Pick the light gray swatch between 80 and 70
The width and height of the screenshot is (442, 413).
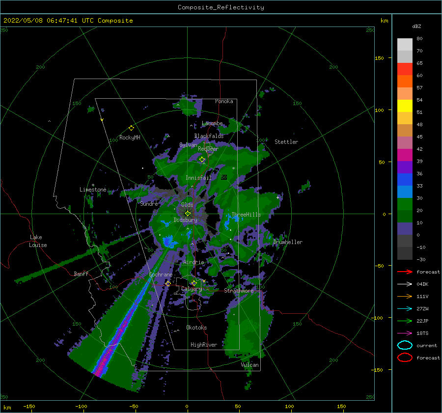tap(405, 45)
